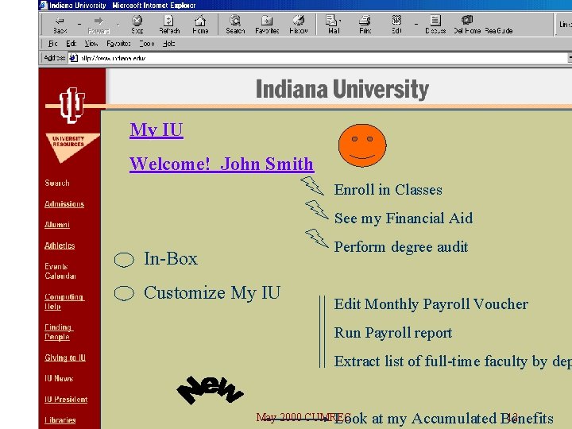This screenshot has width=572, height=429.
Task: Open the Edit button dropdown arrow
Action: [415, 25]
